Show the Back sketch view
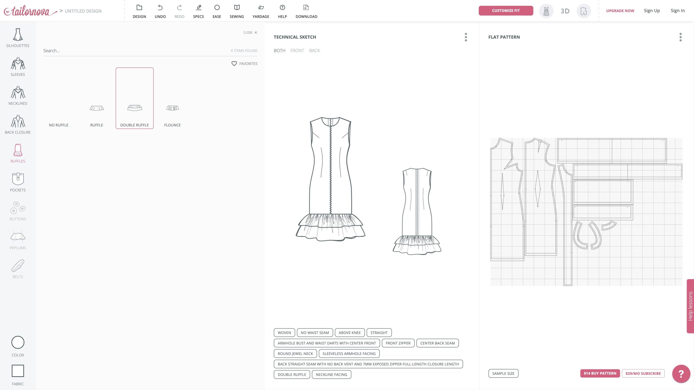Screen dimensions: 694x390 tap(314, 51)
